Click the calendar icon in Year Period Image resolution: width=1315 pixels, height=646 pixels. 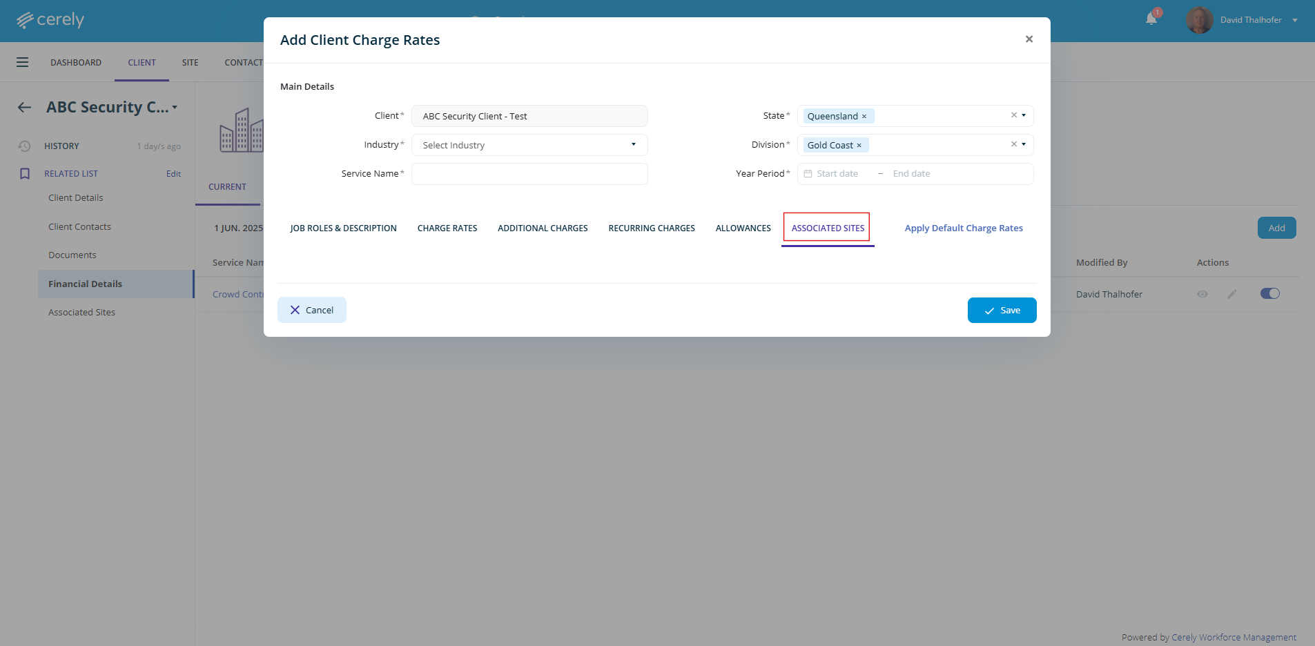click(808, 174)
